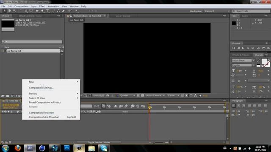Open the Composition menu
This screenshot has width=271, height=152.
(x=21, y=6)
